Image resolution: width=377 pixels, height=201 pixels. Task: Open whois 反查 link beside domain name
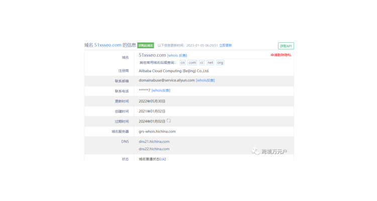coord(177,55)
